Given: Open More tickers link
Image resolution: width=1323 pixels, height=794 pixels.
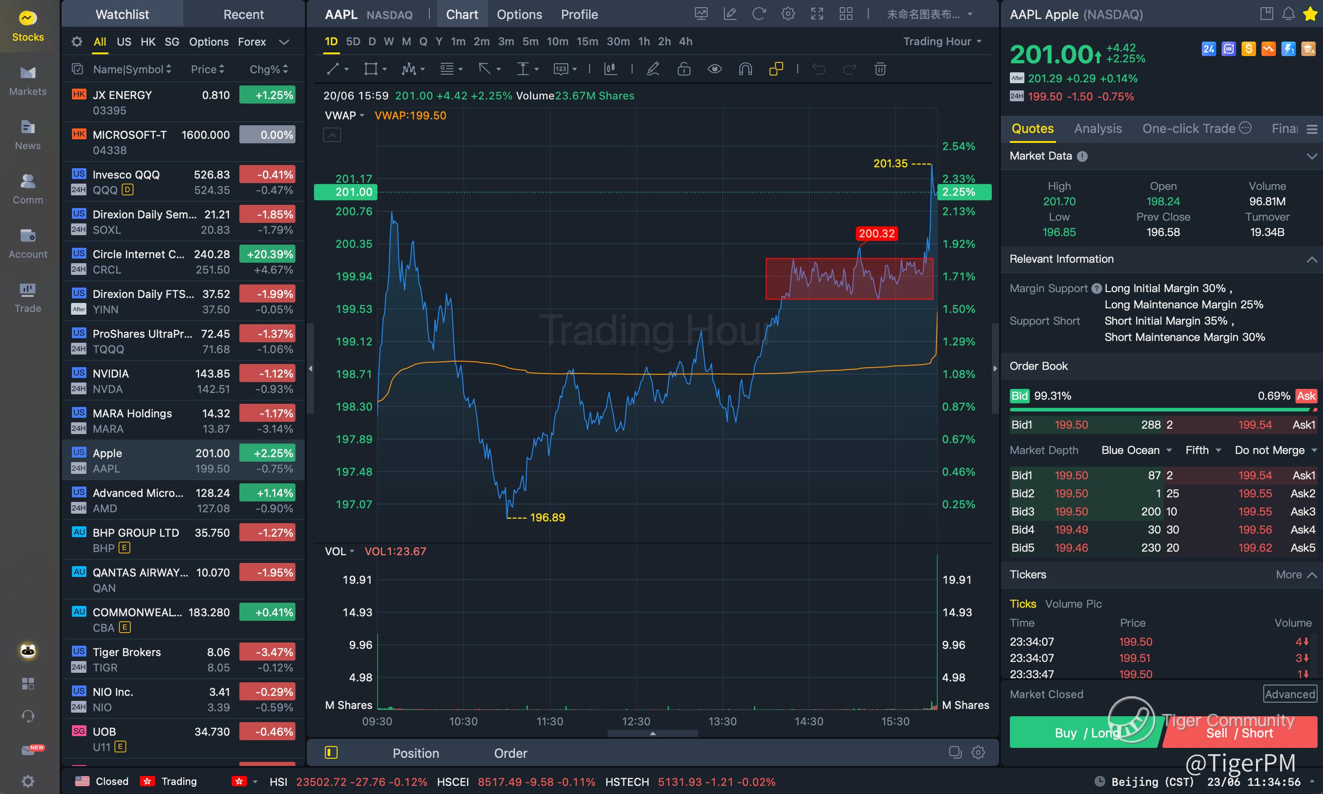Looking at the screenshot, I should 1296,574.
